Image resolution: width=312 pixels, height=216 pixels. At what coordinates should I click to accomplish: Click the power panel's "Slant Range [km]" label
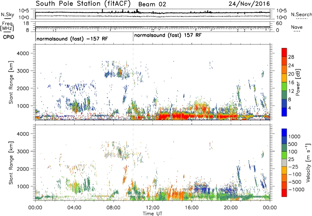pyautogui.click(x=11, y=82)
